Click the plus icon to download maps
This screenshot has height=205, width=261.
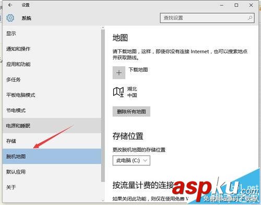point(119,73)
